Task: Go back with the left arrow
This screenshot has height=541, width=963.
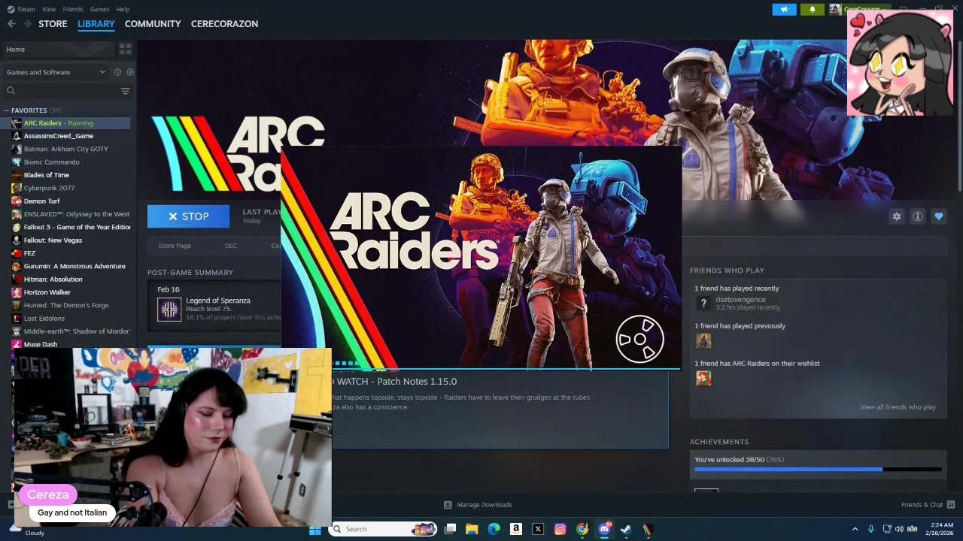Action: coord(11,24)
